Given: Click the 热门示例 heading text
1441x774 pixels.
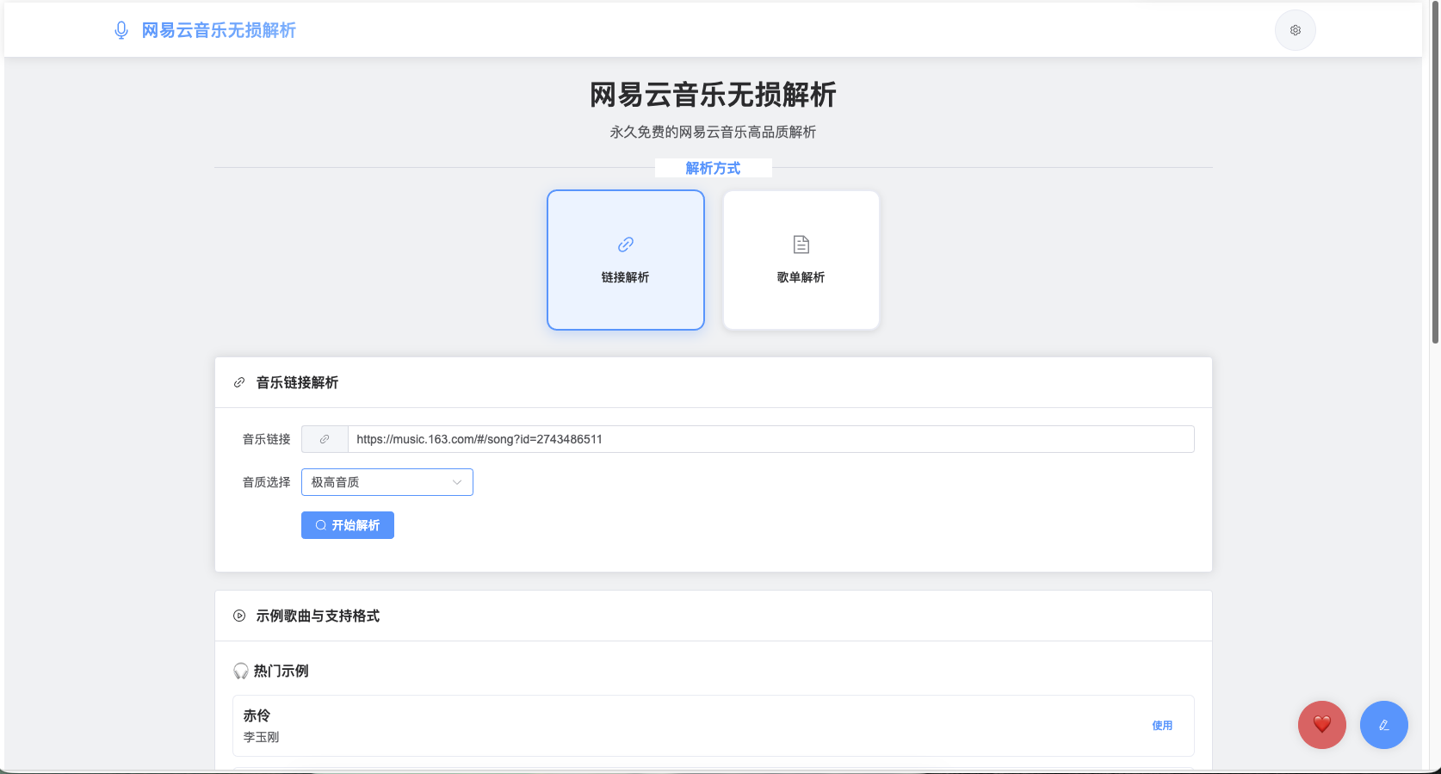Looking at the screenshot, I should [281, 671].
